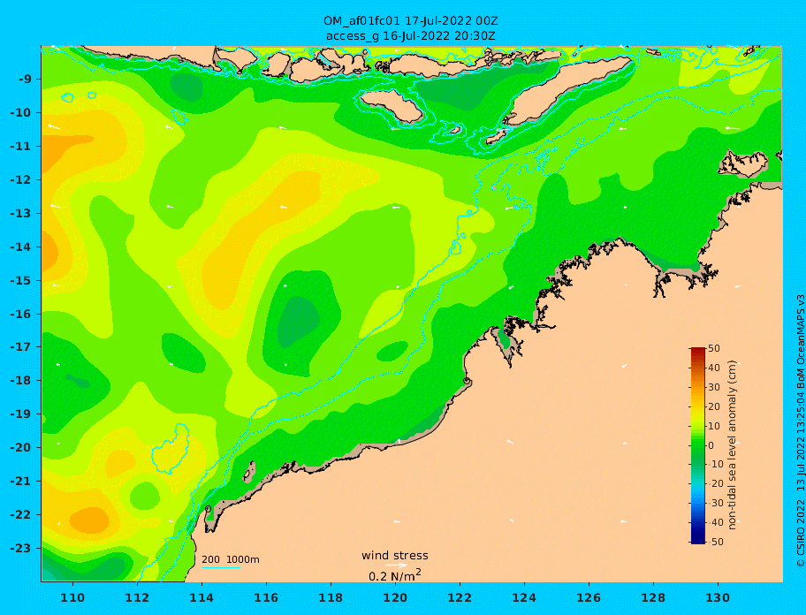Viewport: 806px width, 615px height.
Task: Click the "200 1000m" depth contour label
Action: [231, 559]
